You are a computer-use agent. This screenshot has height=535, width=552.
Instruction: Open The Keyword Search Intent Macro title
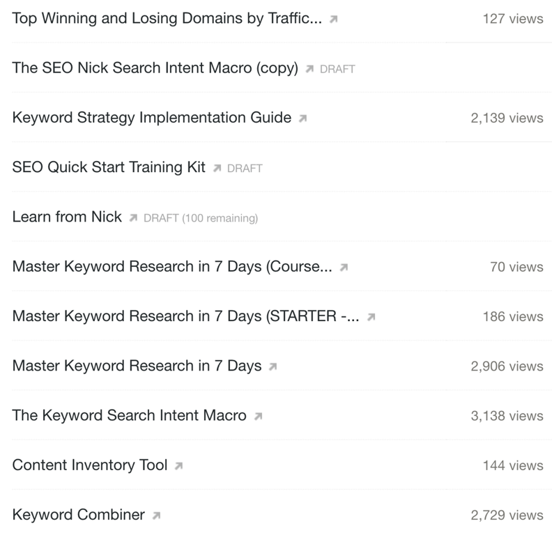(129, 416)
